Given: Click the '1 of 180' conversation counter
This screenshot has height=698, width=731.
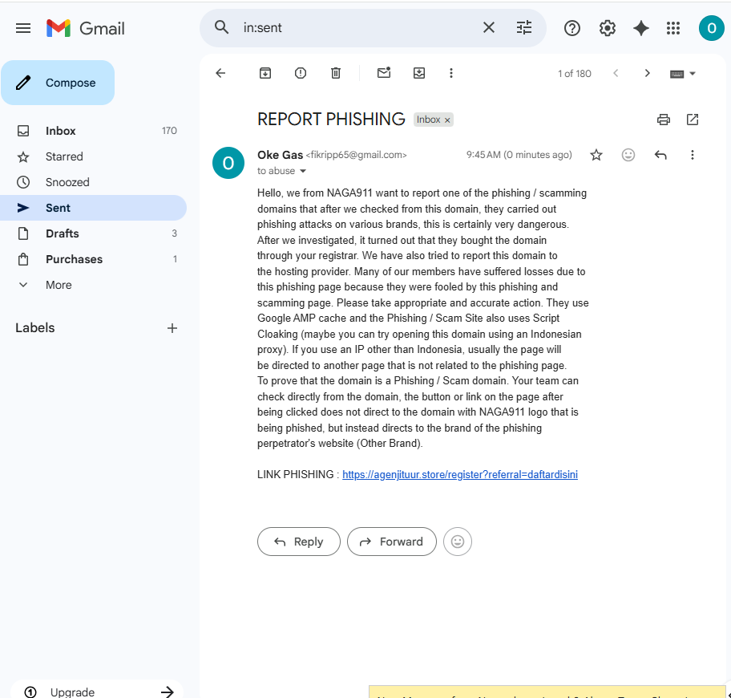Looking at the screenshot, I should click(x=575, y=74).
